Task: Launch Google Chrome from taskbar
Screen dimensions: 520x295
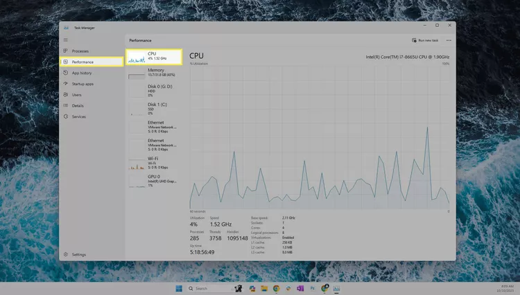Action: (276, 288)
